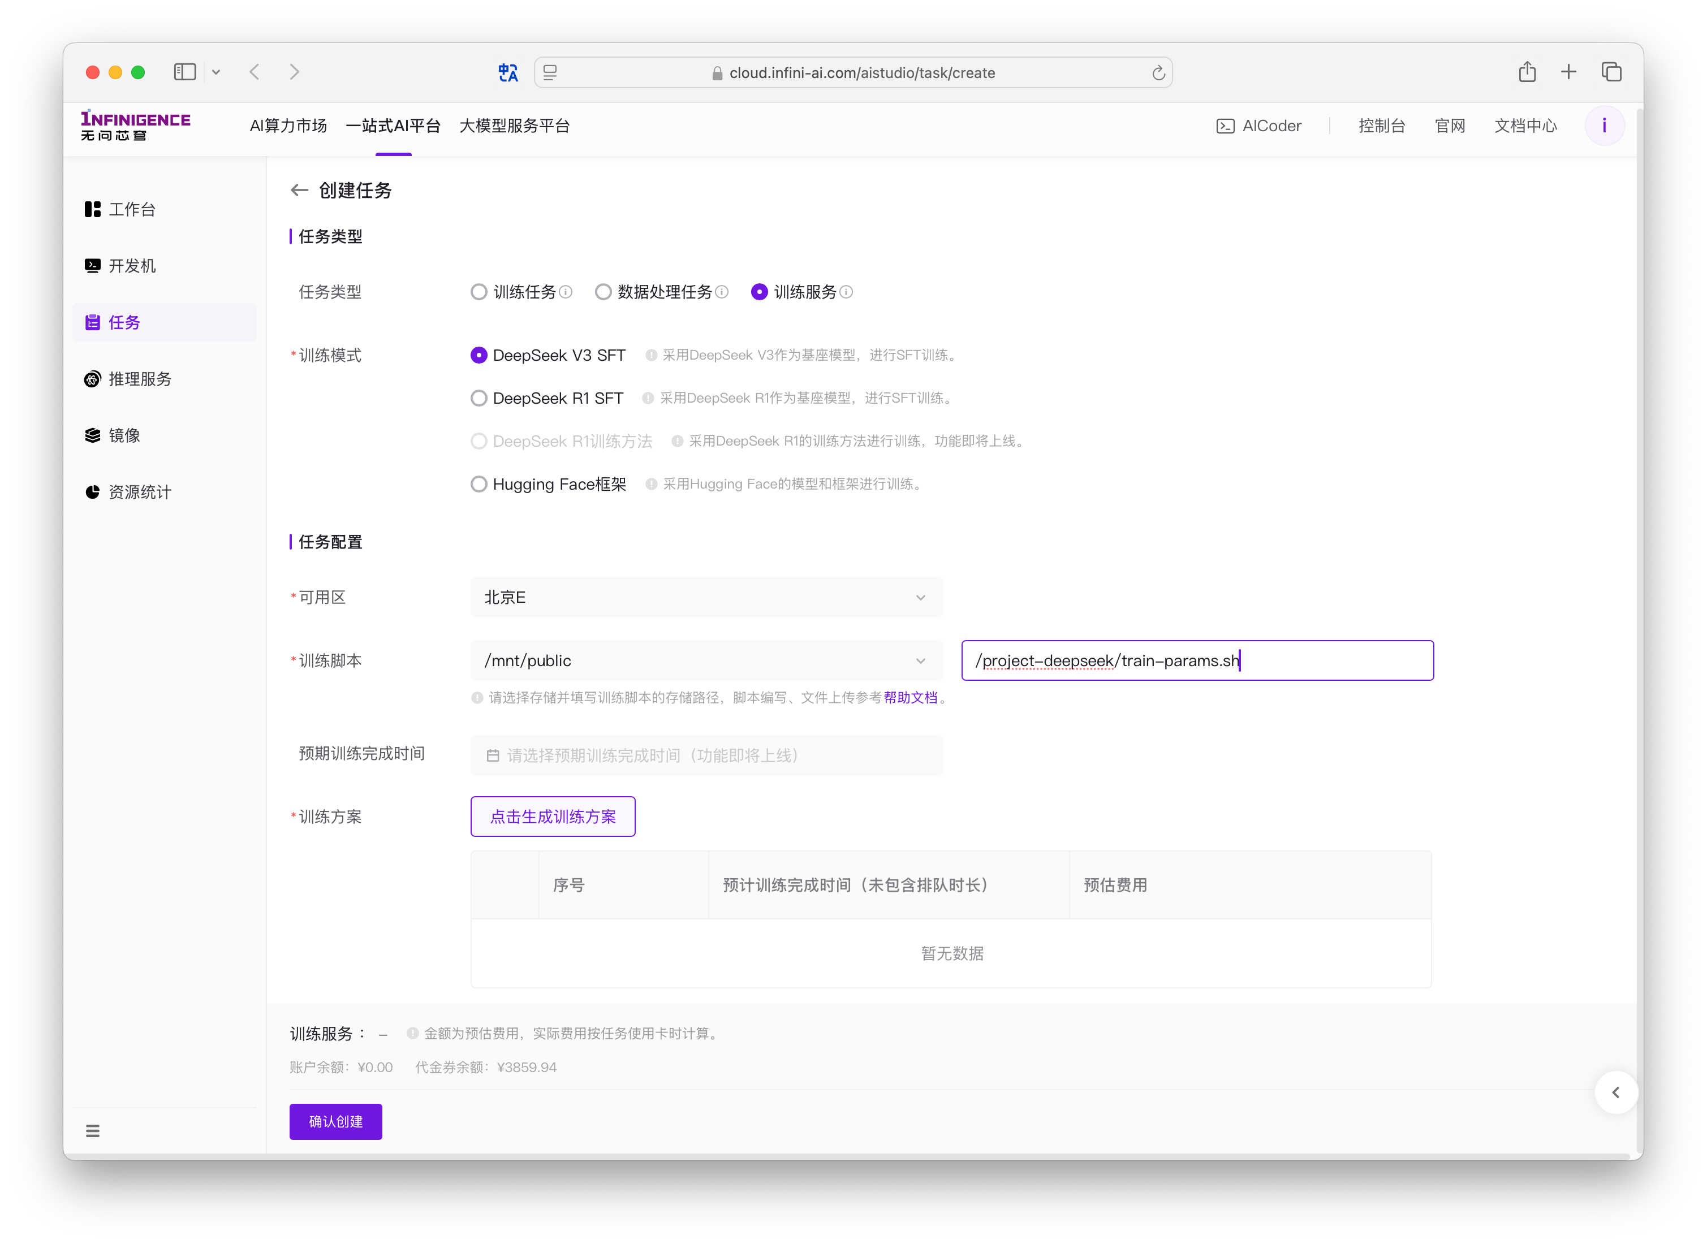Viewport: 1707px width, 1244px height.
Task: Show tab overview icon
Action: pyautogui.click(x=1611, y=72)
